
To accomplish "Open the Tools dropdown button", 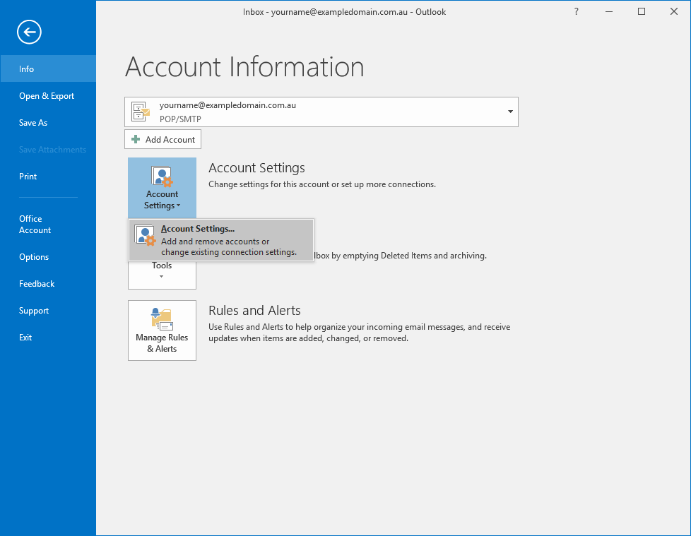I will pyautogui.click(x=162, y=272).
